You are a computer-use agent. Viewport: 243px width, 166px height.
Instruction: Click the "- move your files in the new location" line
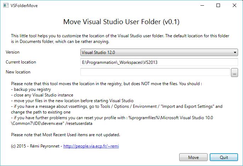72,101
